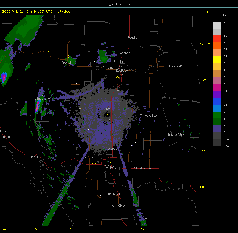Viewport: 238px width, 233px height.
Task: Click the km unit label at bottom left
Action: [x=4, y=230]
